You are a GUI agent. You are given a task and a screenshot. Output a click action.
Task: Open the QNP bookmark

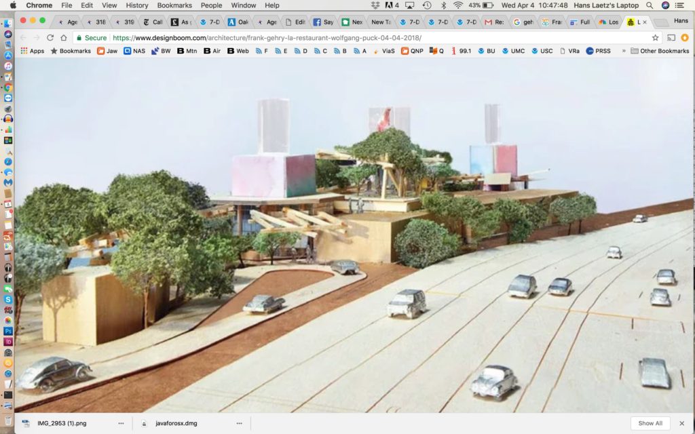[x=412, y=51]
